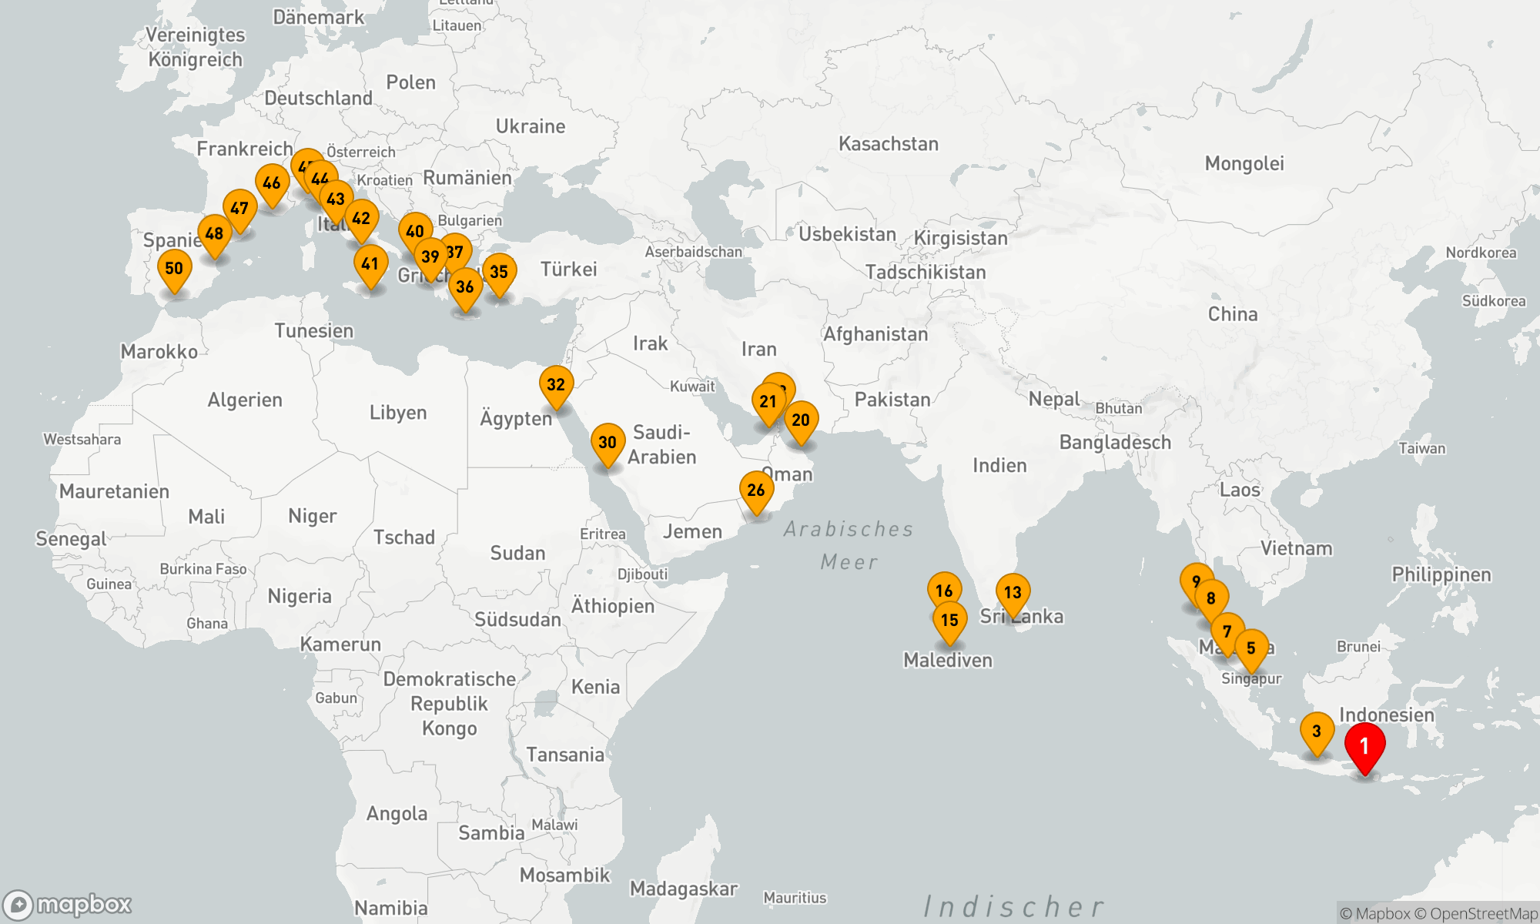Open marker 46 in southern France
1540x924 pixels.
pyautogui.click(x=272, y=182)
